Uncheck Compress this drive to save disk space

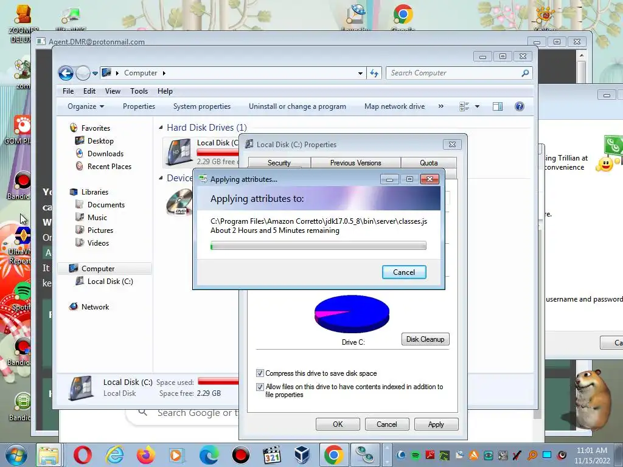click(x=260, y=373)
